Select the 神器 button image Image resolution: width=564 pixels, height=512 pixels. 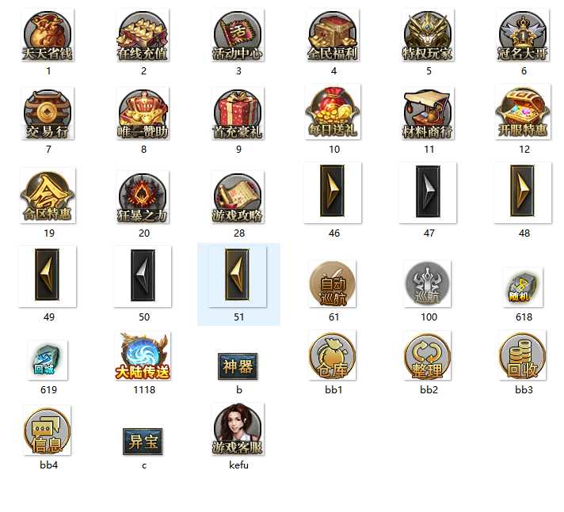point(238,366)
